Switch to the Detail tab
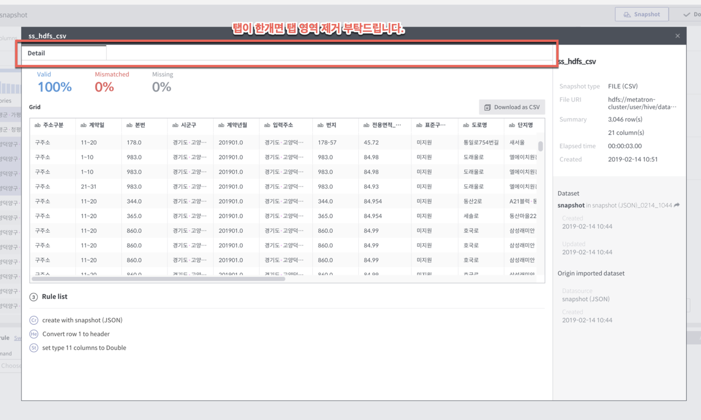701x420 pixels. tap(36, 53)
